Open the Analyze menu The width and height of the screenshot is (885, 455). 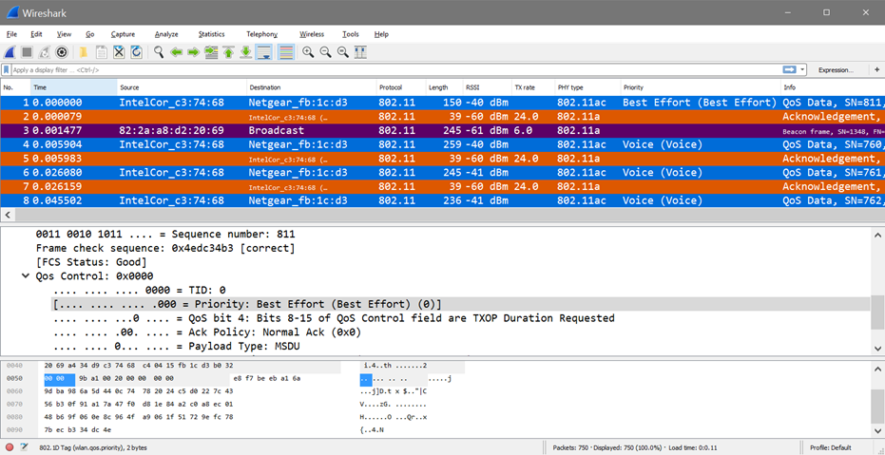click(166, 34)
